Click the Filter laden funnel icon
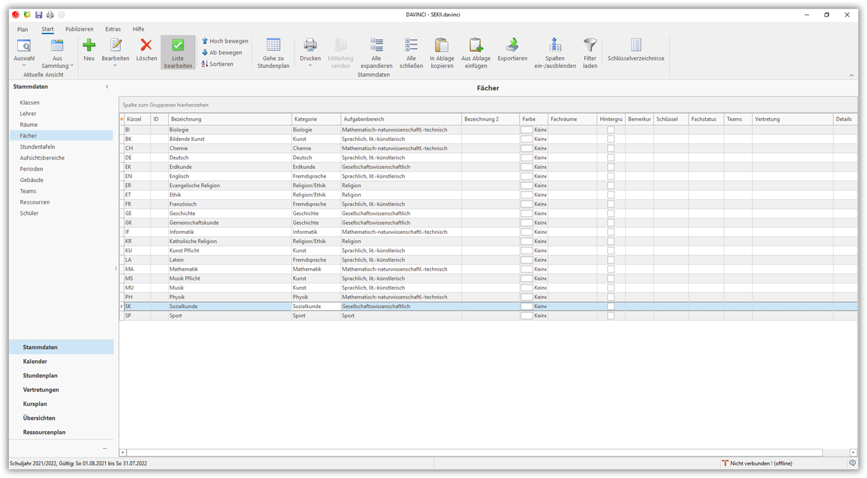867x478 pixels. tap(590, 46)
